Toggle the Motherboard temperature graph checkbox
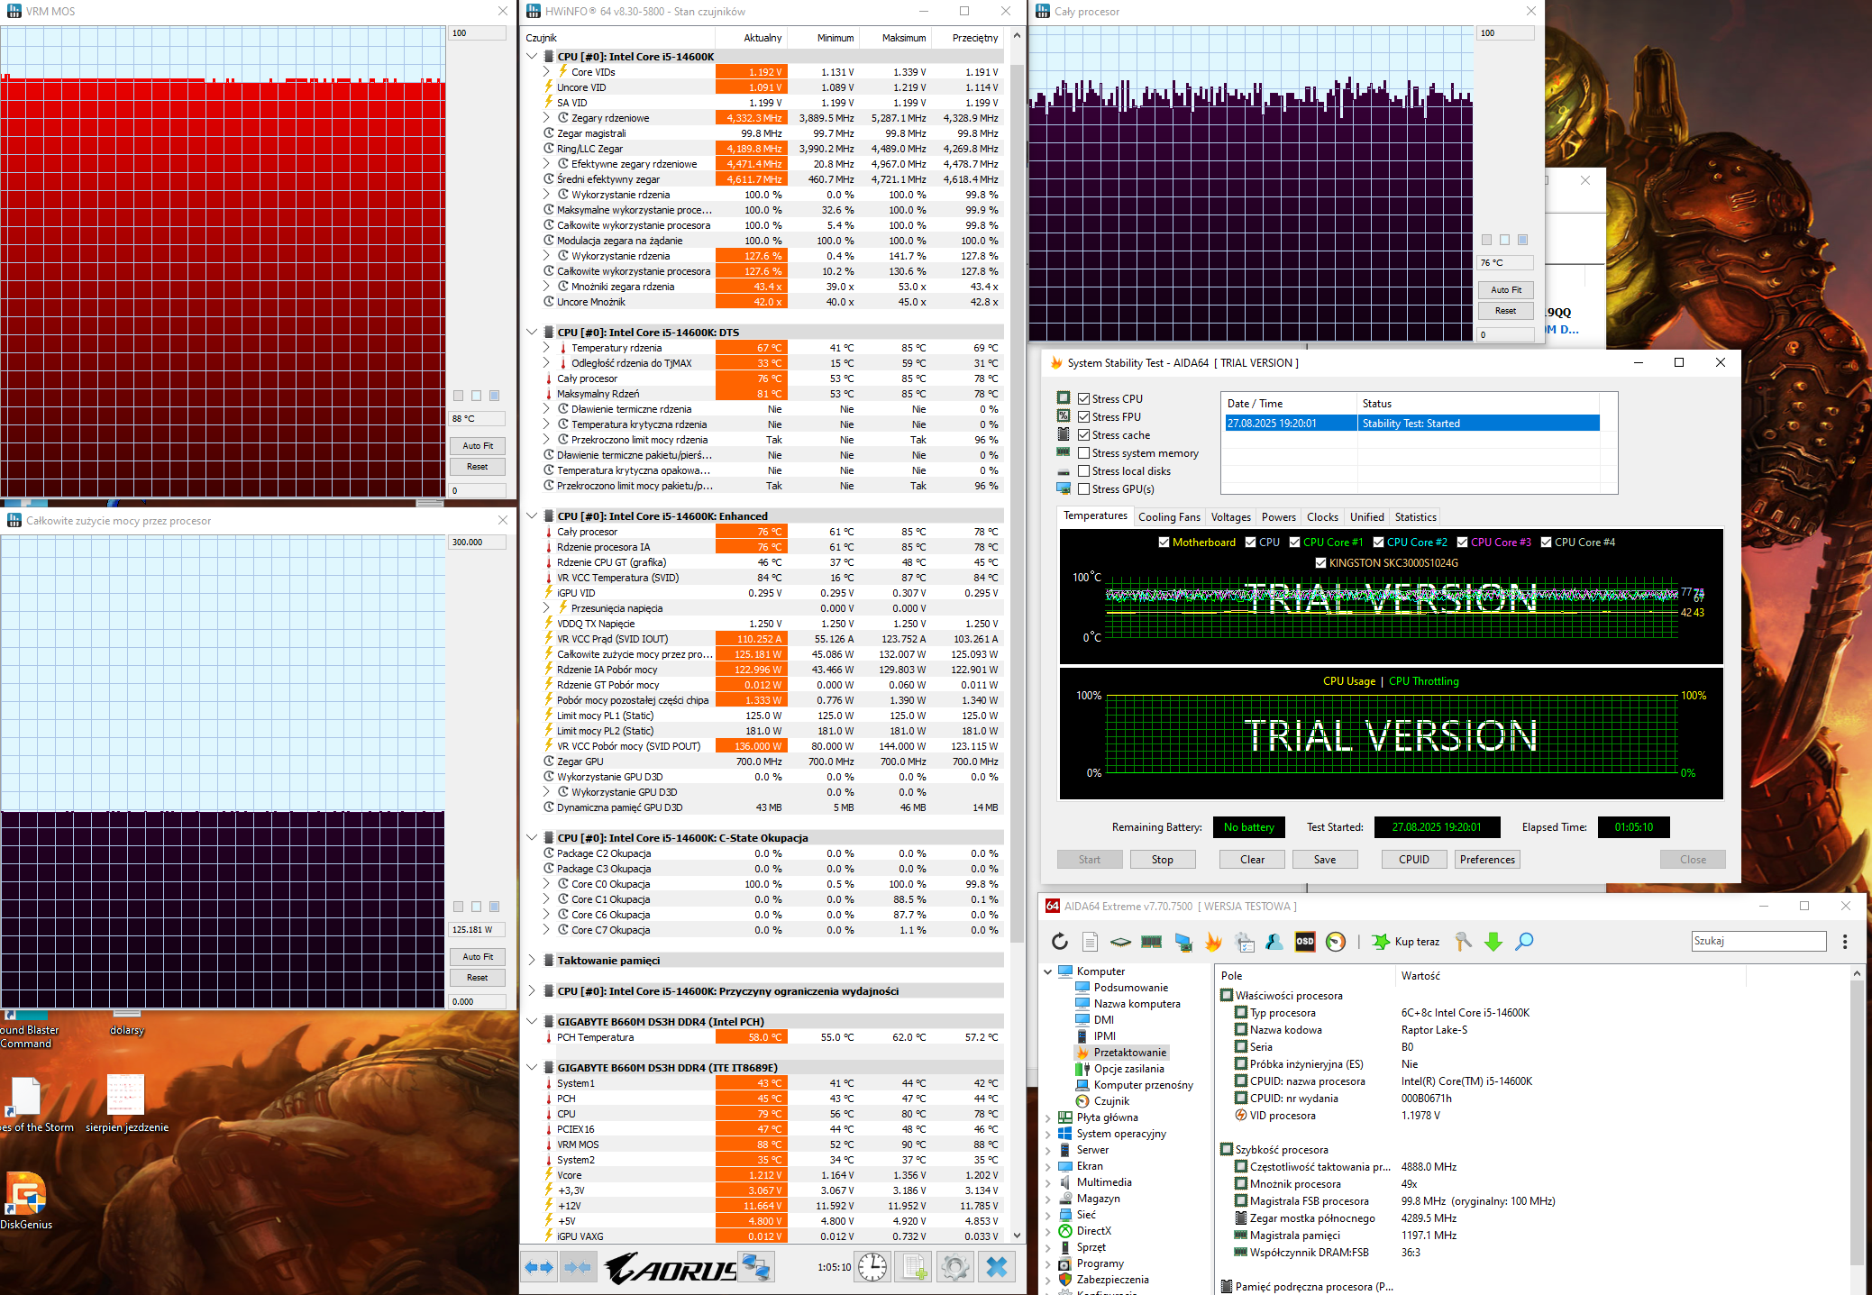 [1164, 543]
